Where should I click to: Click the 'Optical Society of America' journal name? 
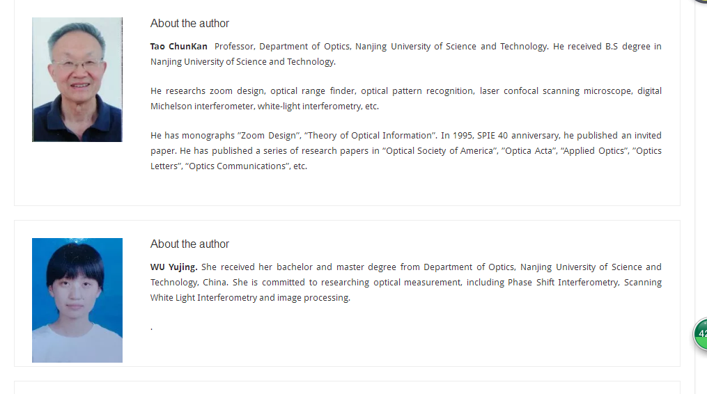point(438,151)
